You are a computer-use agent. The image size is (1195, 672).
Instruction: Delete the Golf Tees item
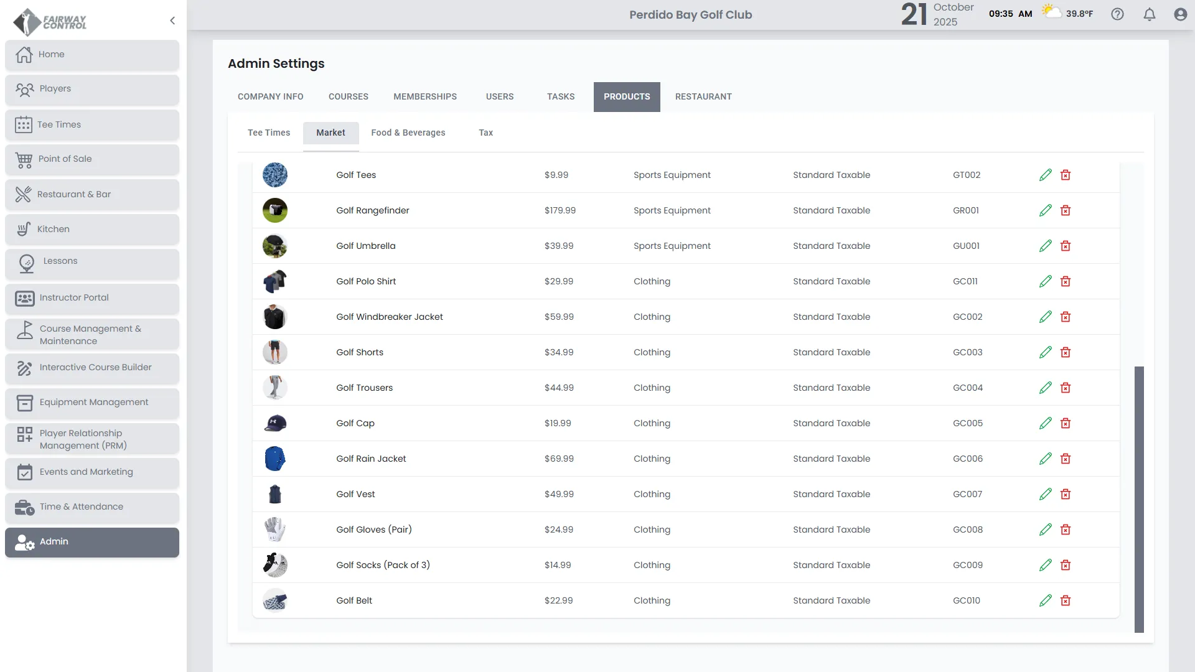click(1066, 175)
